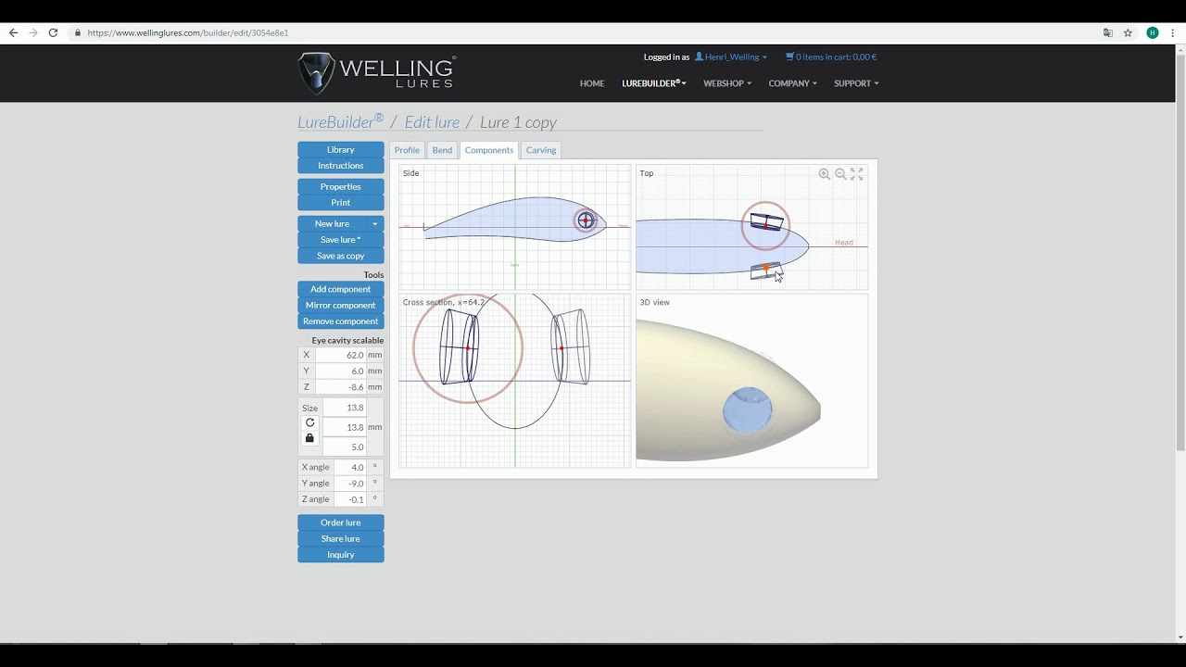The width and height of the screenshot is (1186, 667).
Task: Click the LureBuilder breadcrumb link
Action: tap(340, 121)
